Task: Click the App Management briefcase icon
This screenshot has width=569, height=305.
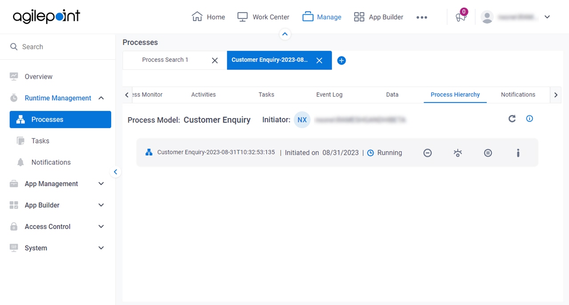Action: click(14, 183)
